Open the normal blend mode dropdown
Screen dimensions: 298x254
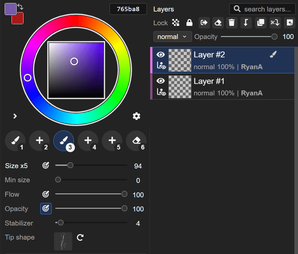172,37
